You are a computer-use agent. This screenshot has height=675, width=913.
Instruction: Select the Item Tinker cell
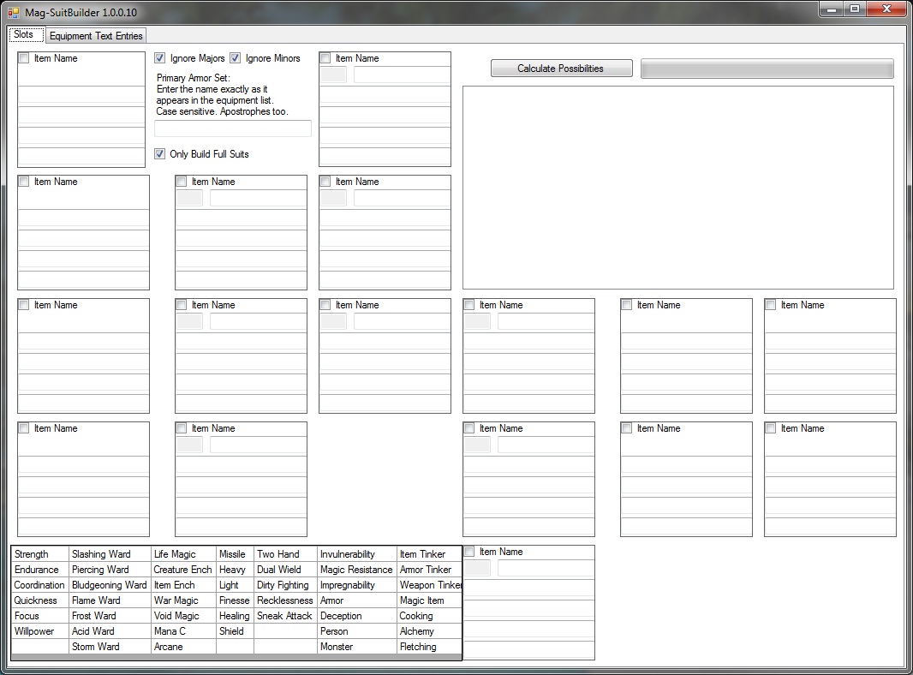(428, 554)
